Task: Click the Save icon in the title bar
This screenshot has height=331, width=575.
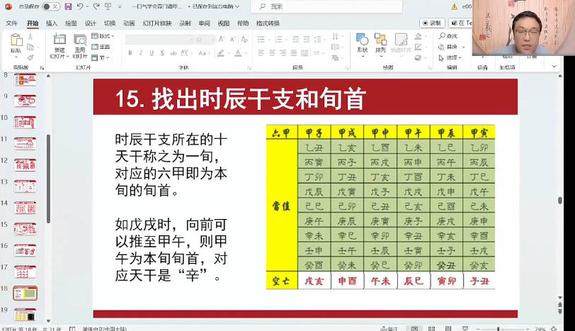Action: tap(68, 6)
